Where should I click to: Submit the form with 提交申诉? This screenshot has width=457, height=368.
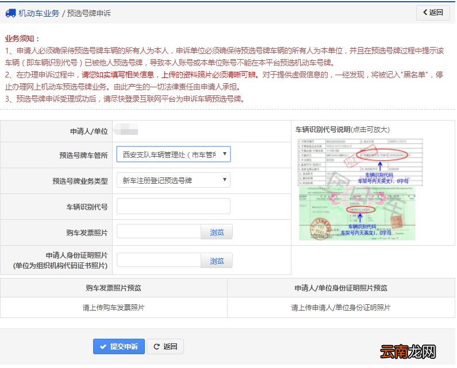click(119, 346)
